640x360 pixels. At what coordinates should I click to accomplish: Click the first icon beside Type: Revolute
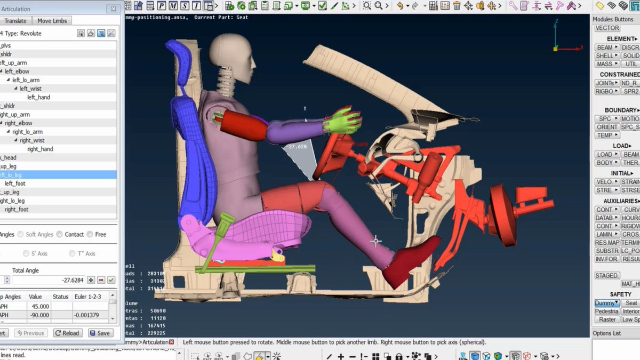81,33
